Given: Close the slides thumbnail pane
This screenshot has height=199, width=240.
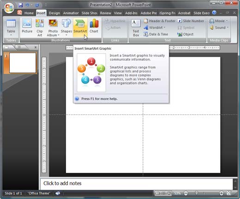Looking at the screenshot, I should click(x=36, y=47).
